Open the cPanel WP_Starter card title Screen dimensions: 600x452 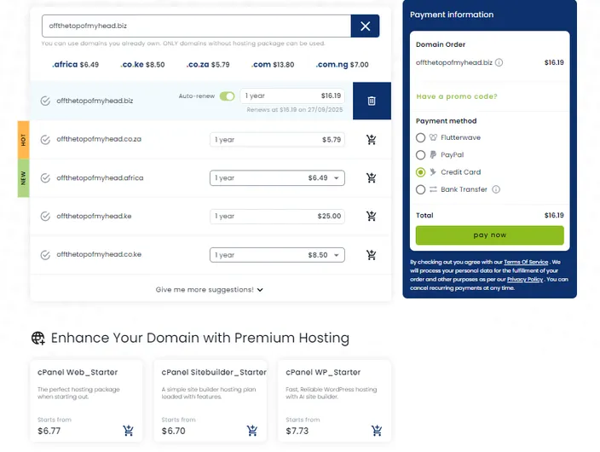323,373
